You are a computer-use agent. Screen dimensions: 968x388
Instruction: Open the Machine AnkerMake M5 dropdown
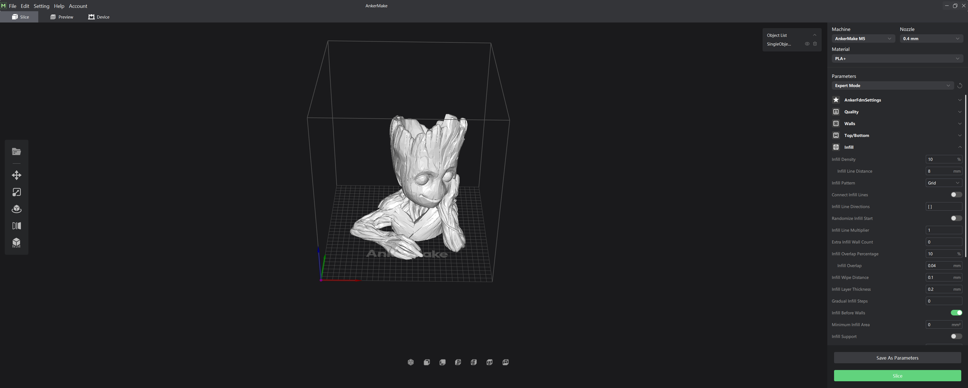(863, 39)
